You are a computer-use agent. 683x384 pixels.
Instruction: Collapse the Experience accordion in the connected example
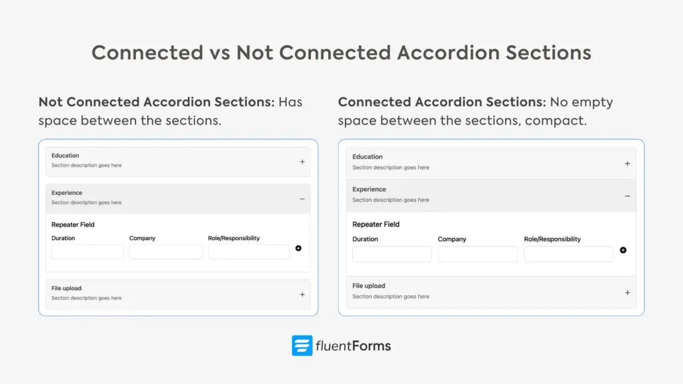pyautogui.click(x=628, y=195)
